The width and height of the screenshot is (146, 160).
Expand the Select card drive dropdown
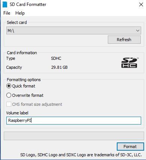[x=74, y=30]
